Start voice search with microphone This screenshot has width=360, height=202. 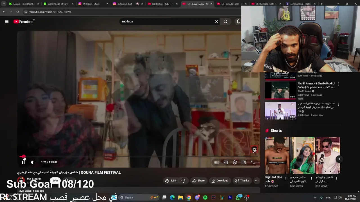click(238, 22)
